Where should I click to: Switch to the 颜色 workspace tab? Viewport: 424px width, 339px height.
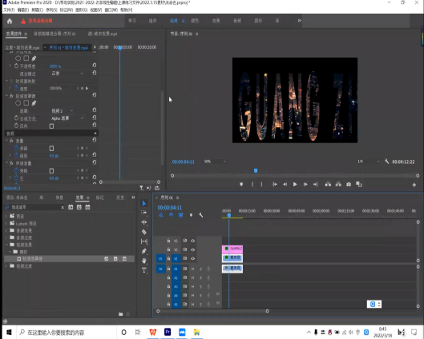click(x=195, y=21)
